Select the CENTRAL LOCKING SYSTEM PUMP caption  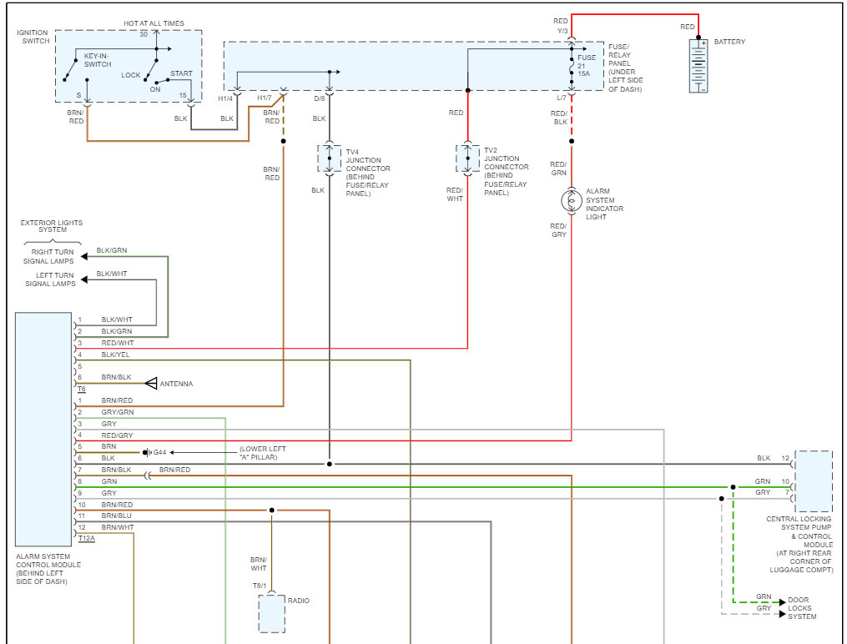click(800, 544)
